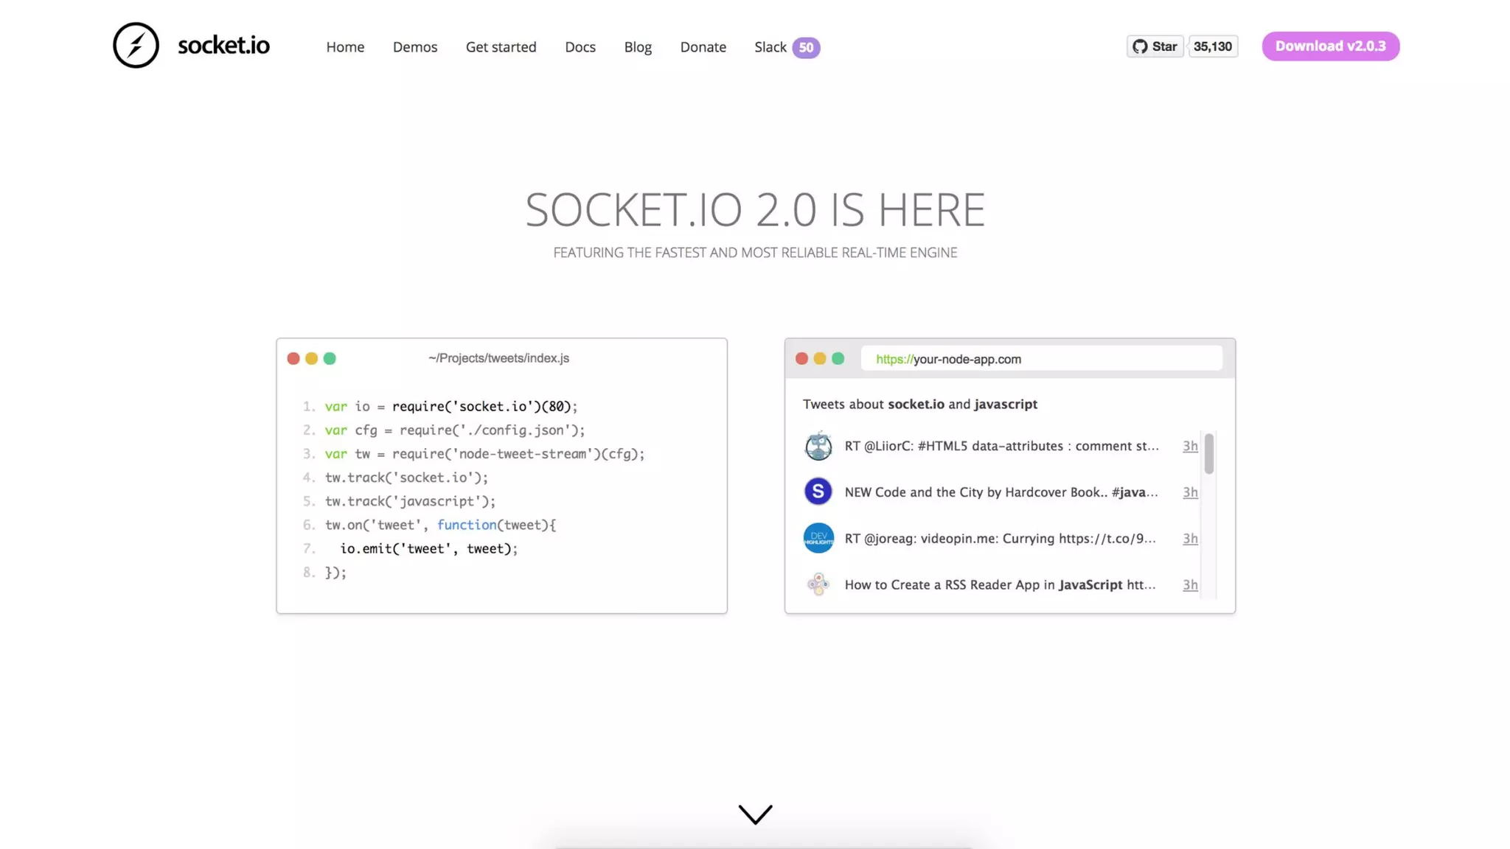Image resolution: width=1510 pixels, height=849 pixels.
Task: Click the blue S avatar icon
Action: [818, 492]
